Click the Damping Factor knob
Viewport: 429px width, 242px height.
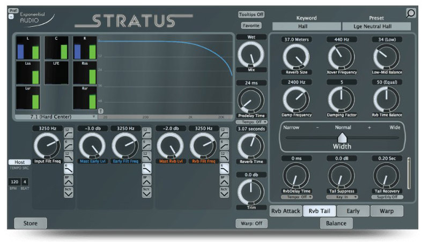(x=341, y=100)
